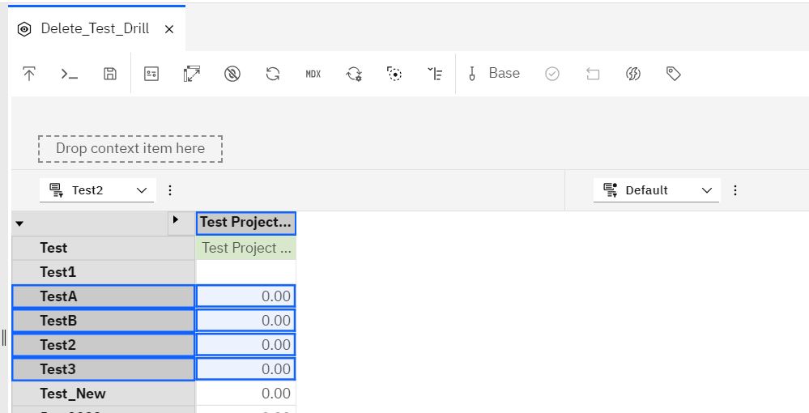Click the hierarchy layout tree icon

tap(434, 74)
